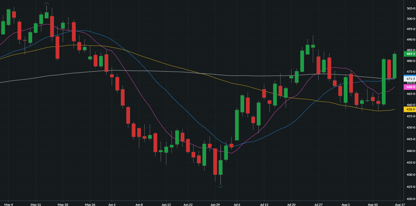Select the Jul 6 date label

237,204
